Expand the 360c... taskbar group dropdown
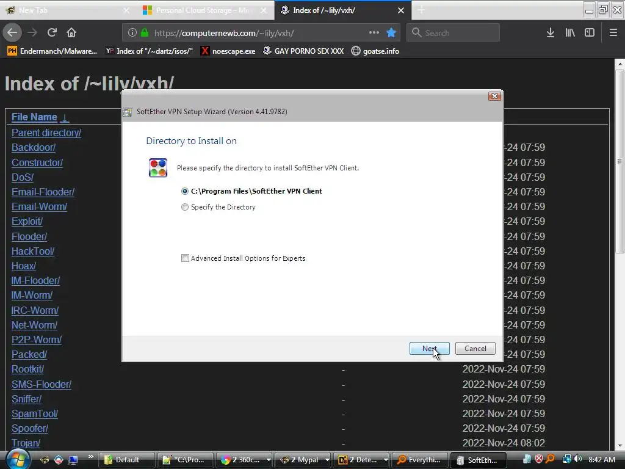This screenshot has height=469, width=625. click(x=269, y=460)
